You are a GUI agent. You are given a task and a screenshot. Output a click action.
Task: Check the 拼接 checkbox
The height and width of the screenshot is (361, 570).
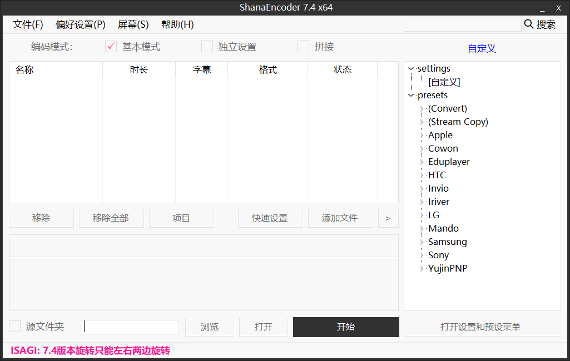[x=303, y=47]
